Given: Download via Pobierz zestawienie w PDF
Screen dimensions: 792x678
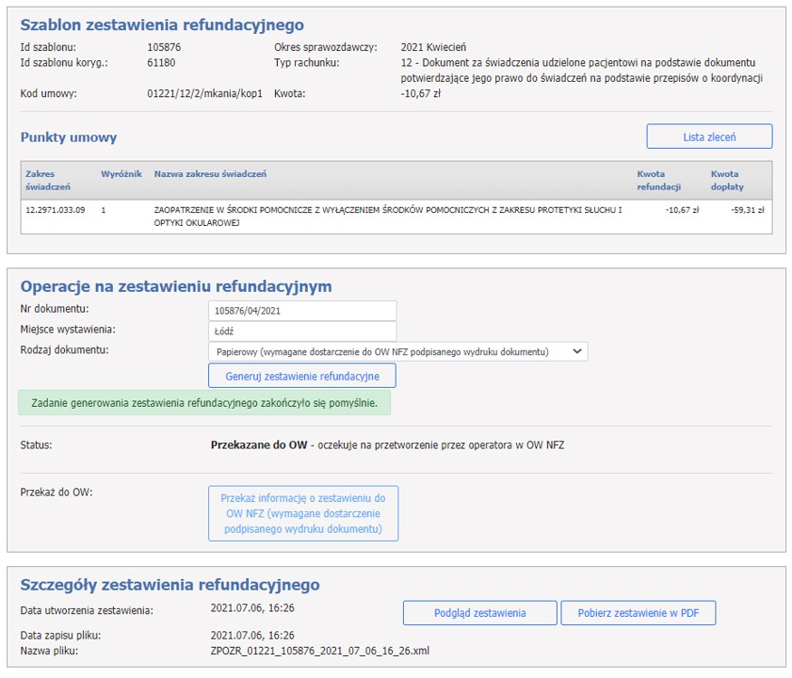Looking at the screenshot, I should pyautogui.click(x=638, y=613).
